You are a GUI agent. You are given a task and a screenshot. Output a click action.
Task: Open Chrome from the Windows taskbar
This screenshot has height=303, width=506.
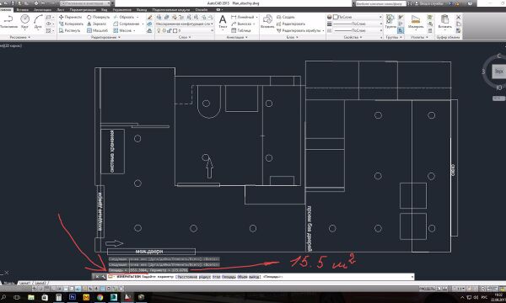coord(100,297)
